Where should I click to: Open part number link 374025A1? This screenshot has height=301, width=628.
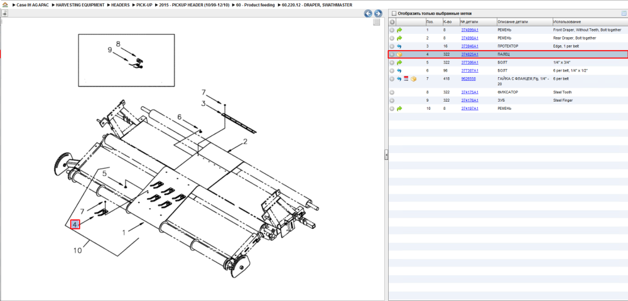point(470,55)
